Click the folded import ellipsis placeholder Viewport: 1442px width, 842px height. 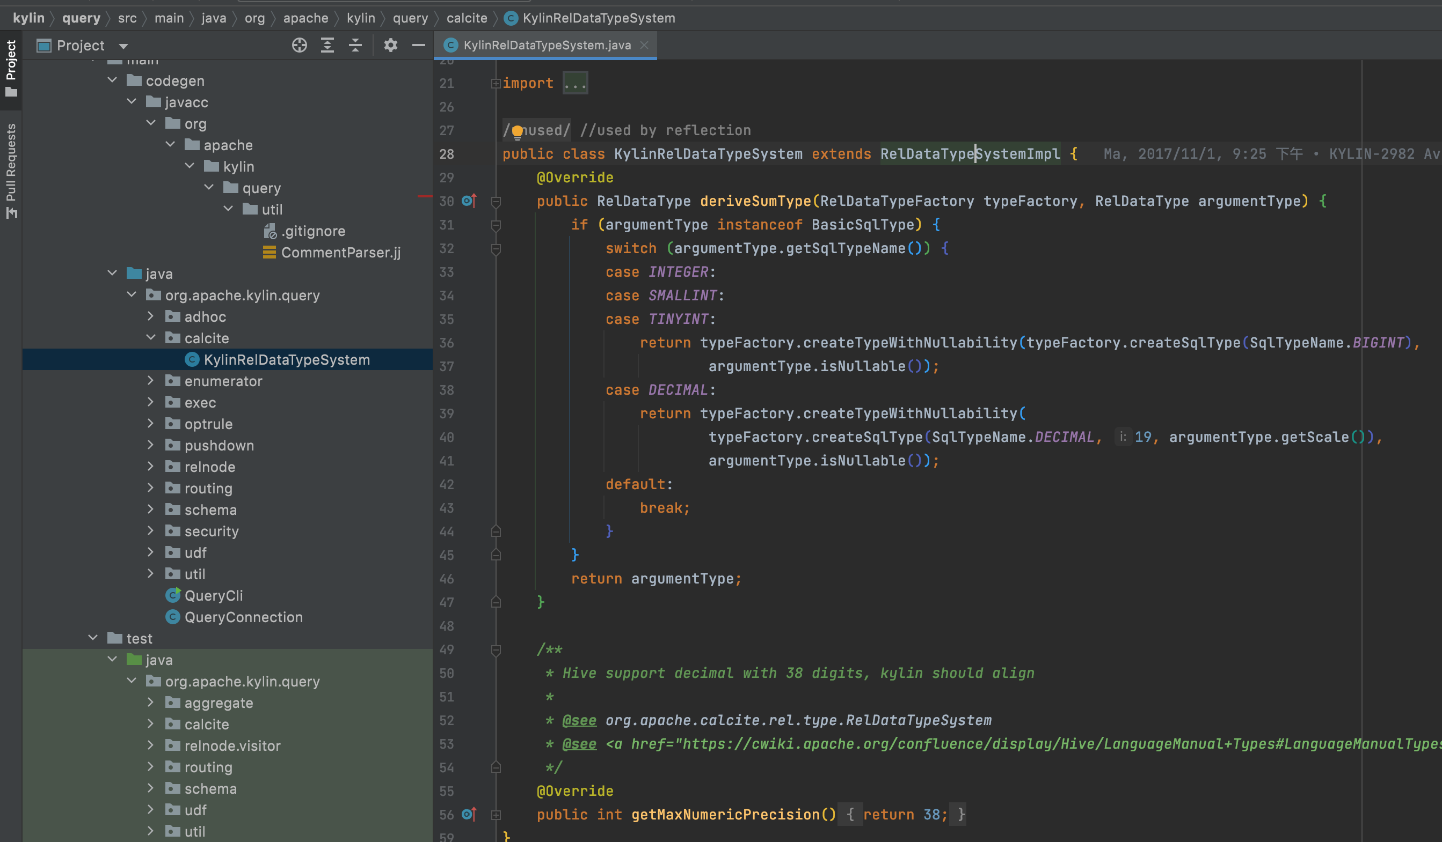575,84
